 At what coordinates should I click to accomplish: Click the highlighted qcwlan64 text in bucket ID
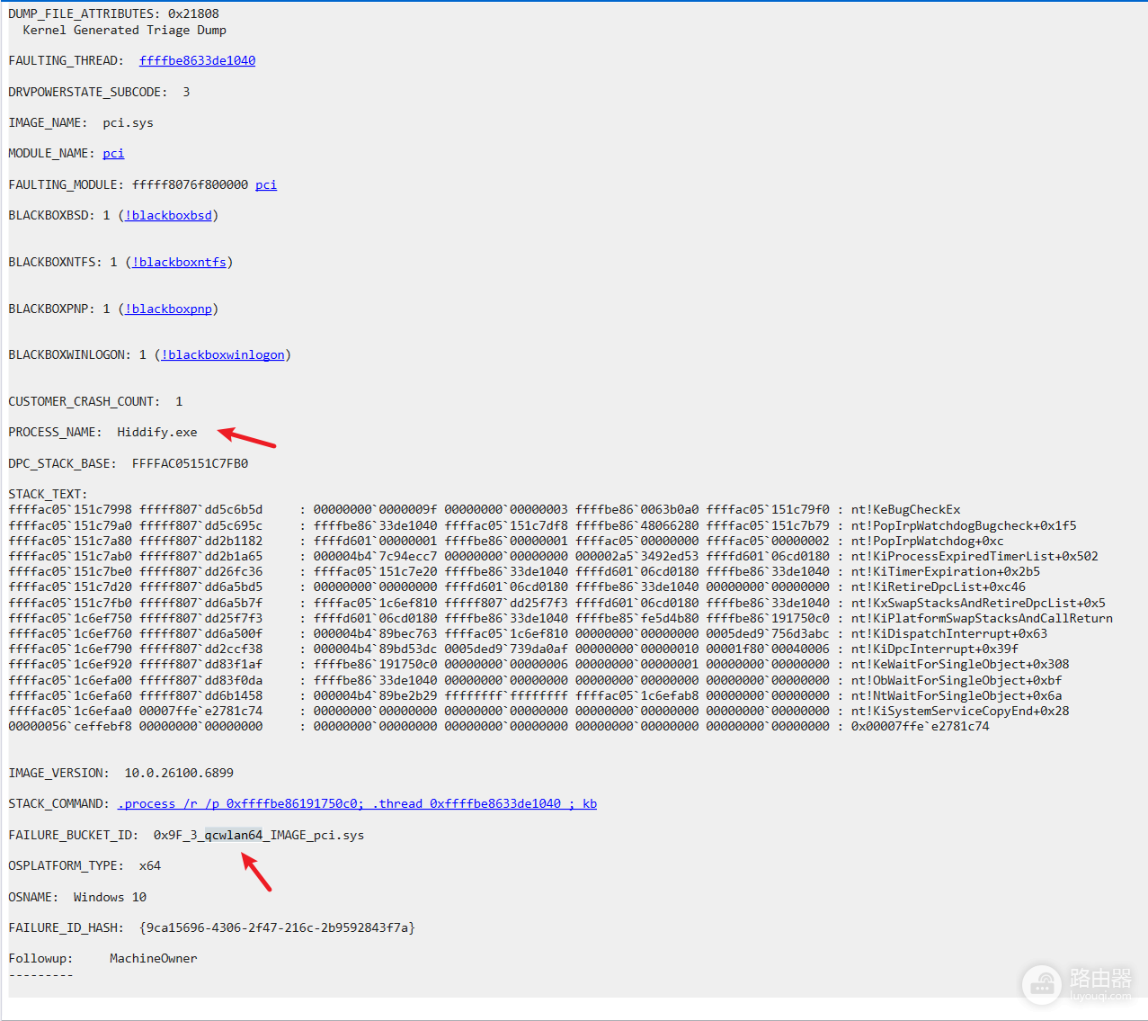pos(234,835)
